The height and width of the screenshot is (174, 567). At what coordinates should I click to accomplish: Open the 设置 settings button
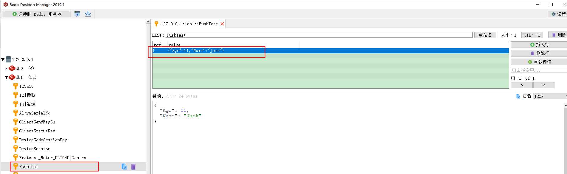557,14
